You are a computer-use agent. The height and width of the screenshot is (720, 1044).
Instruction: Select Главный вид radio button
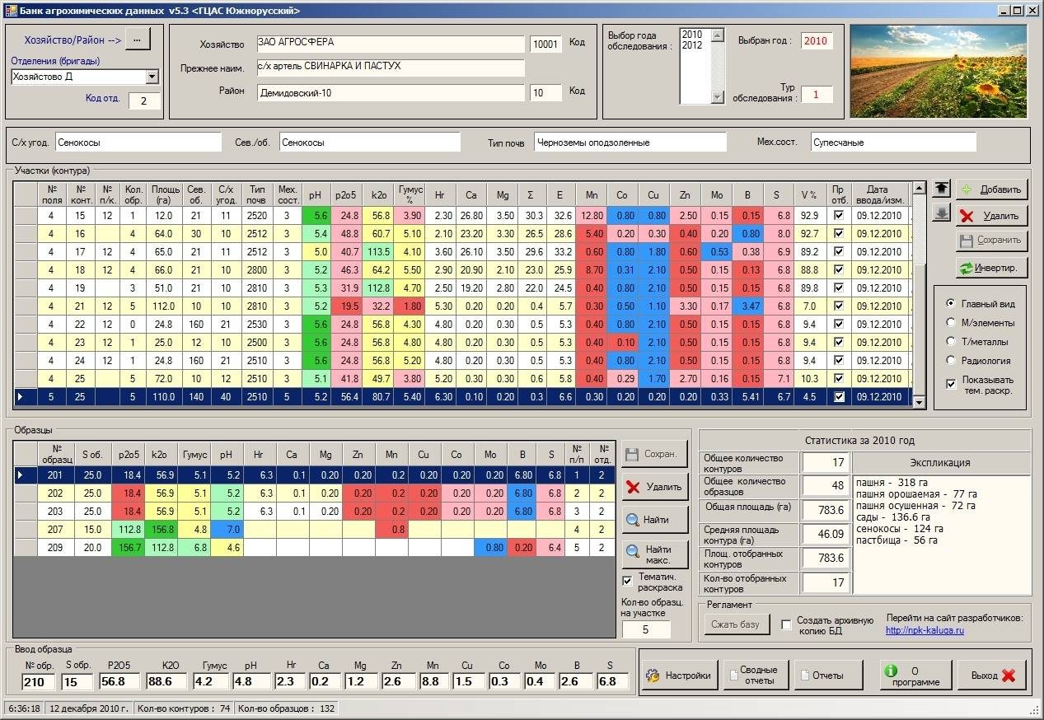tap(952, 303)
